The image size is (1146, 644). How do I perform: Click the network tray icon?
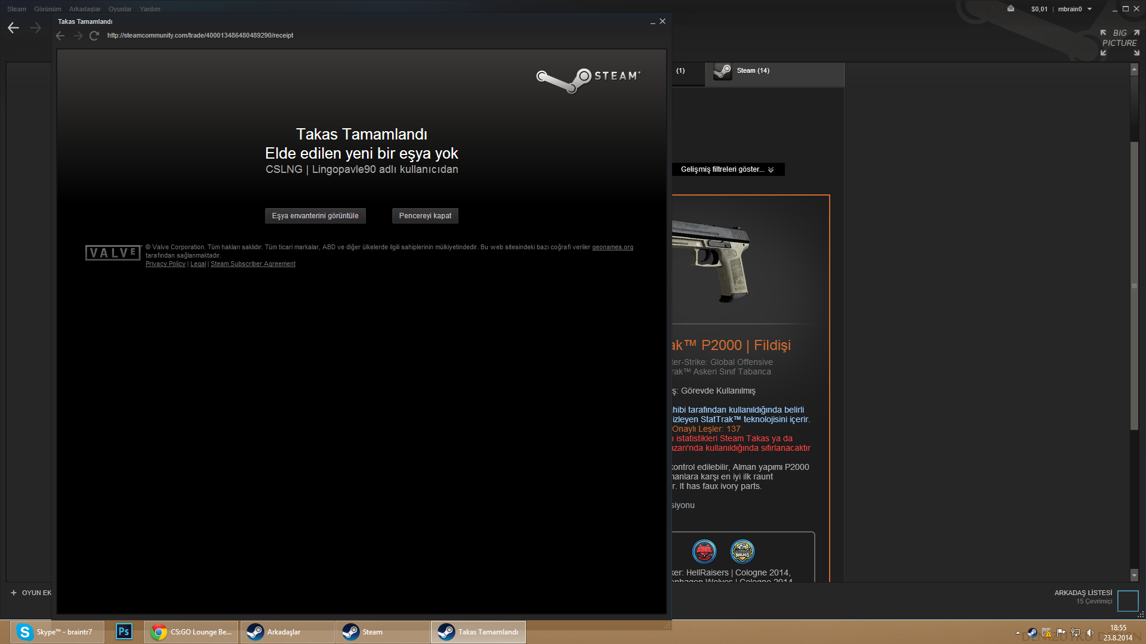(x=1076, y=633)
